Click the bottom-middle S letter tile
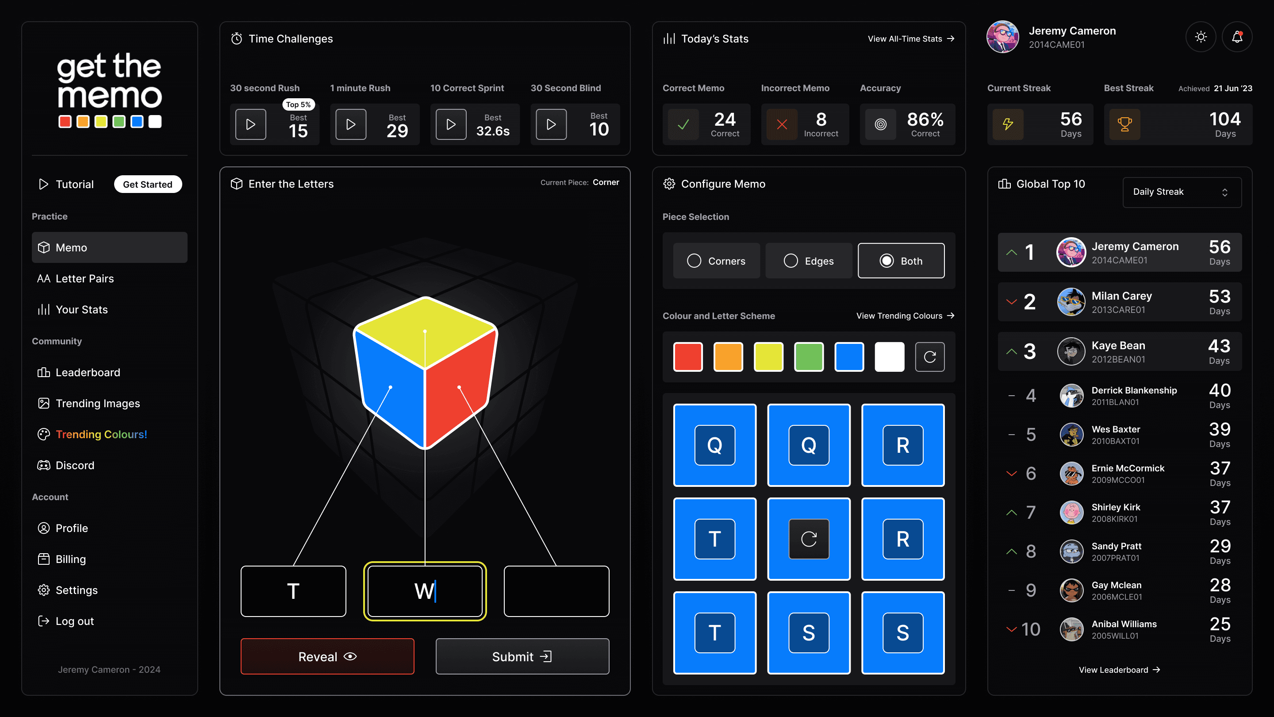The image size is (1274, 717). point(809,633)
